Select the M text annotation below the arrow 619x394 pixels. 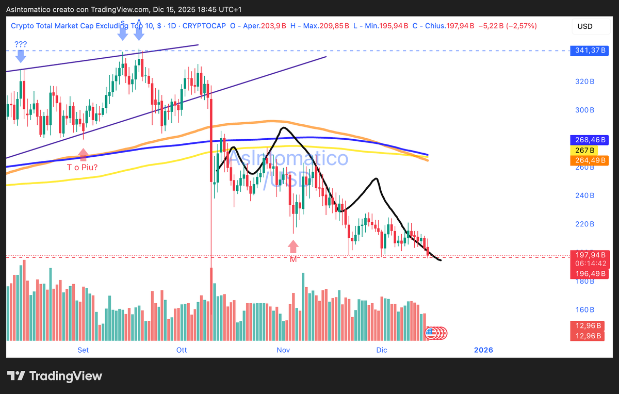pyautogui.click(x=293, y=259)
